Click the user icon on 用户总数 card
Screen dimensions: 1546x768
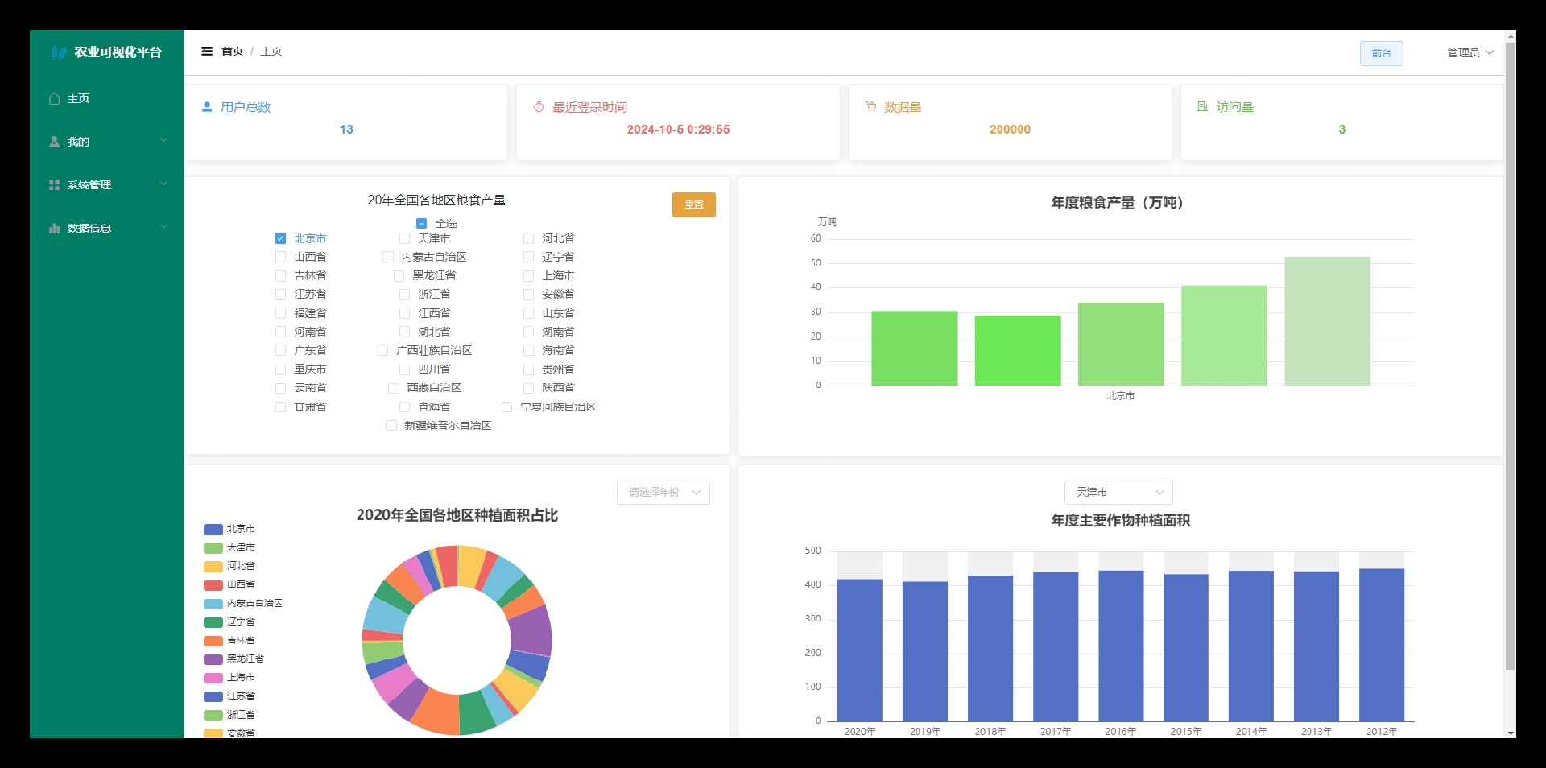pyautogui.click(x=207, y=106)
